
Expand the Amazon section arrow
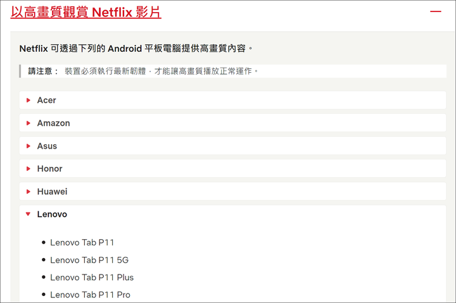(x=28, y=123)
